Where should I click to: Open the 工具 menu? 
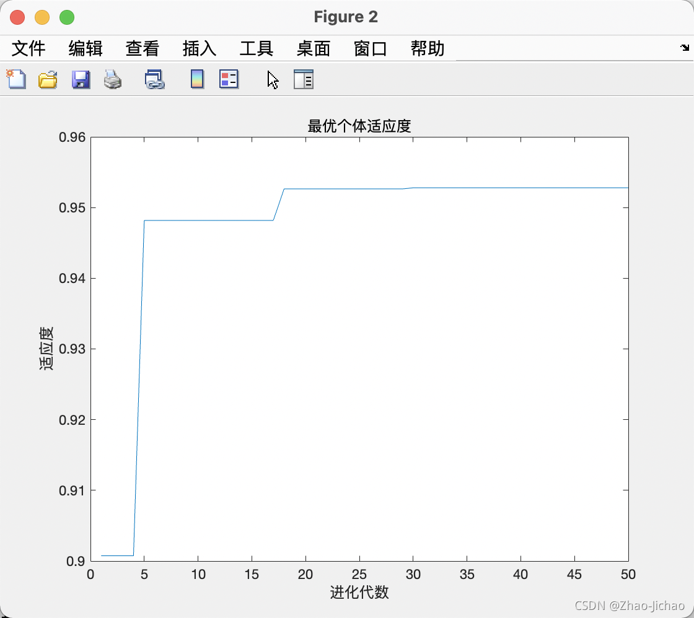click(x=256, y=48)
